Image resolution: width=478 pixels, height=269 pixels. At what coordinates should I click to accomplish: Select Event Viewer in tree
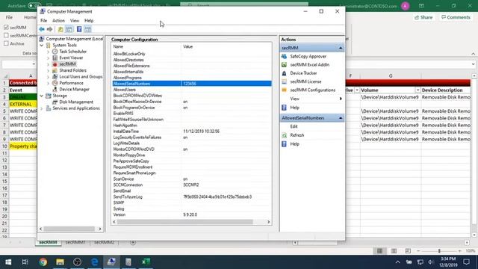(71, 58)
